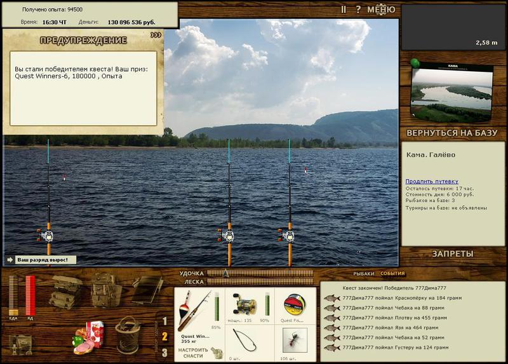The height and width of the screenshot is (364, 508).
Task: Select rod slot number 1
Action: tap(164, 321)
